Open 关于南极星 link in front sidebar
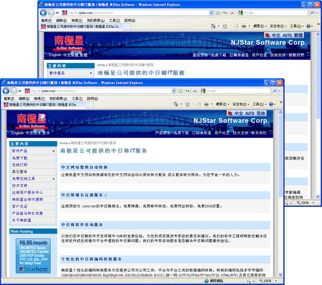Image resolution: width=322 pixels, height=285 pixels. [22, 220]
